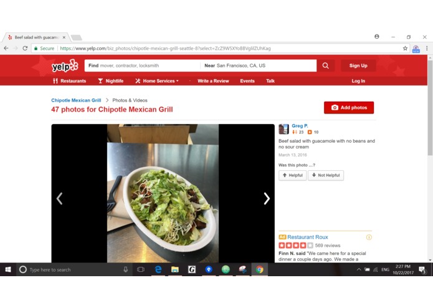Select the 'Beef salad with guacamole' browser tab
433x308 pixels.
36,37
